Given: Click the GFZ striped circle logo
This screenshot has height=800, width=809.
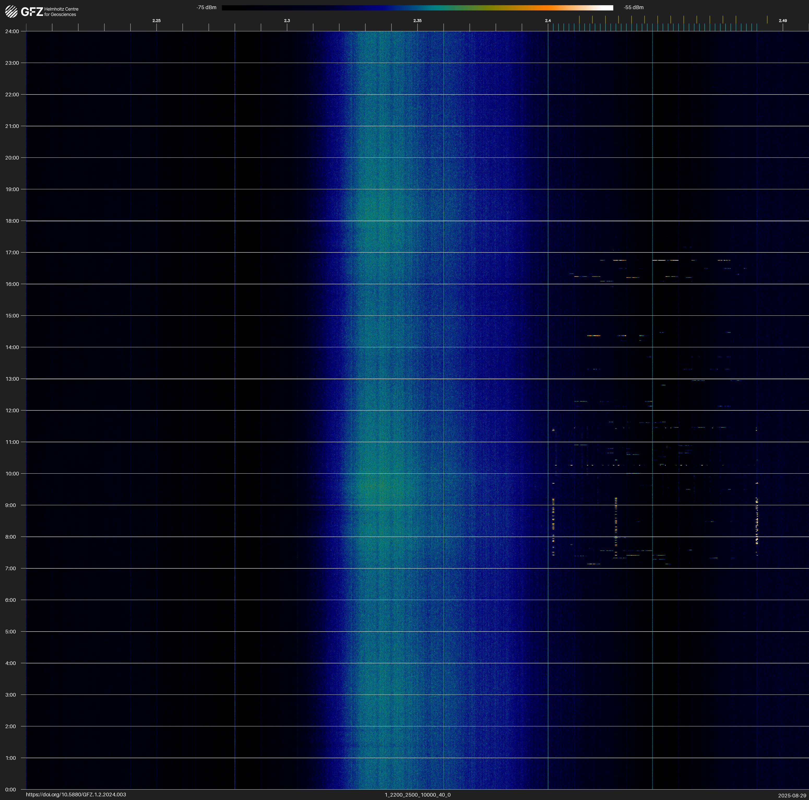Looking at the screenshot, I should pos(11,11).
